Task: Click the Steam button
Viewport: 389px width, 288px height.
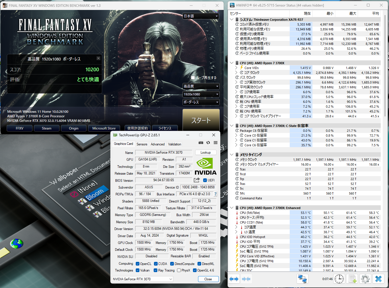Action: pos(47,128)
